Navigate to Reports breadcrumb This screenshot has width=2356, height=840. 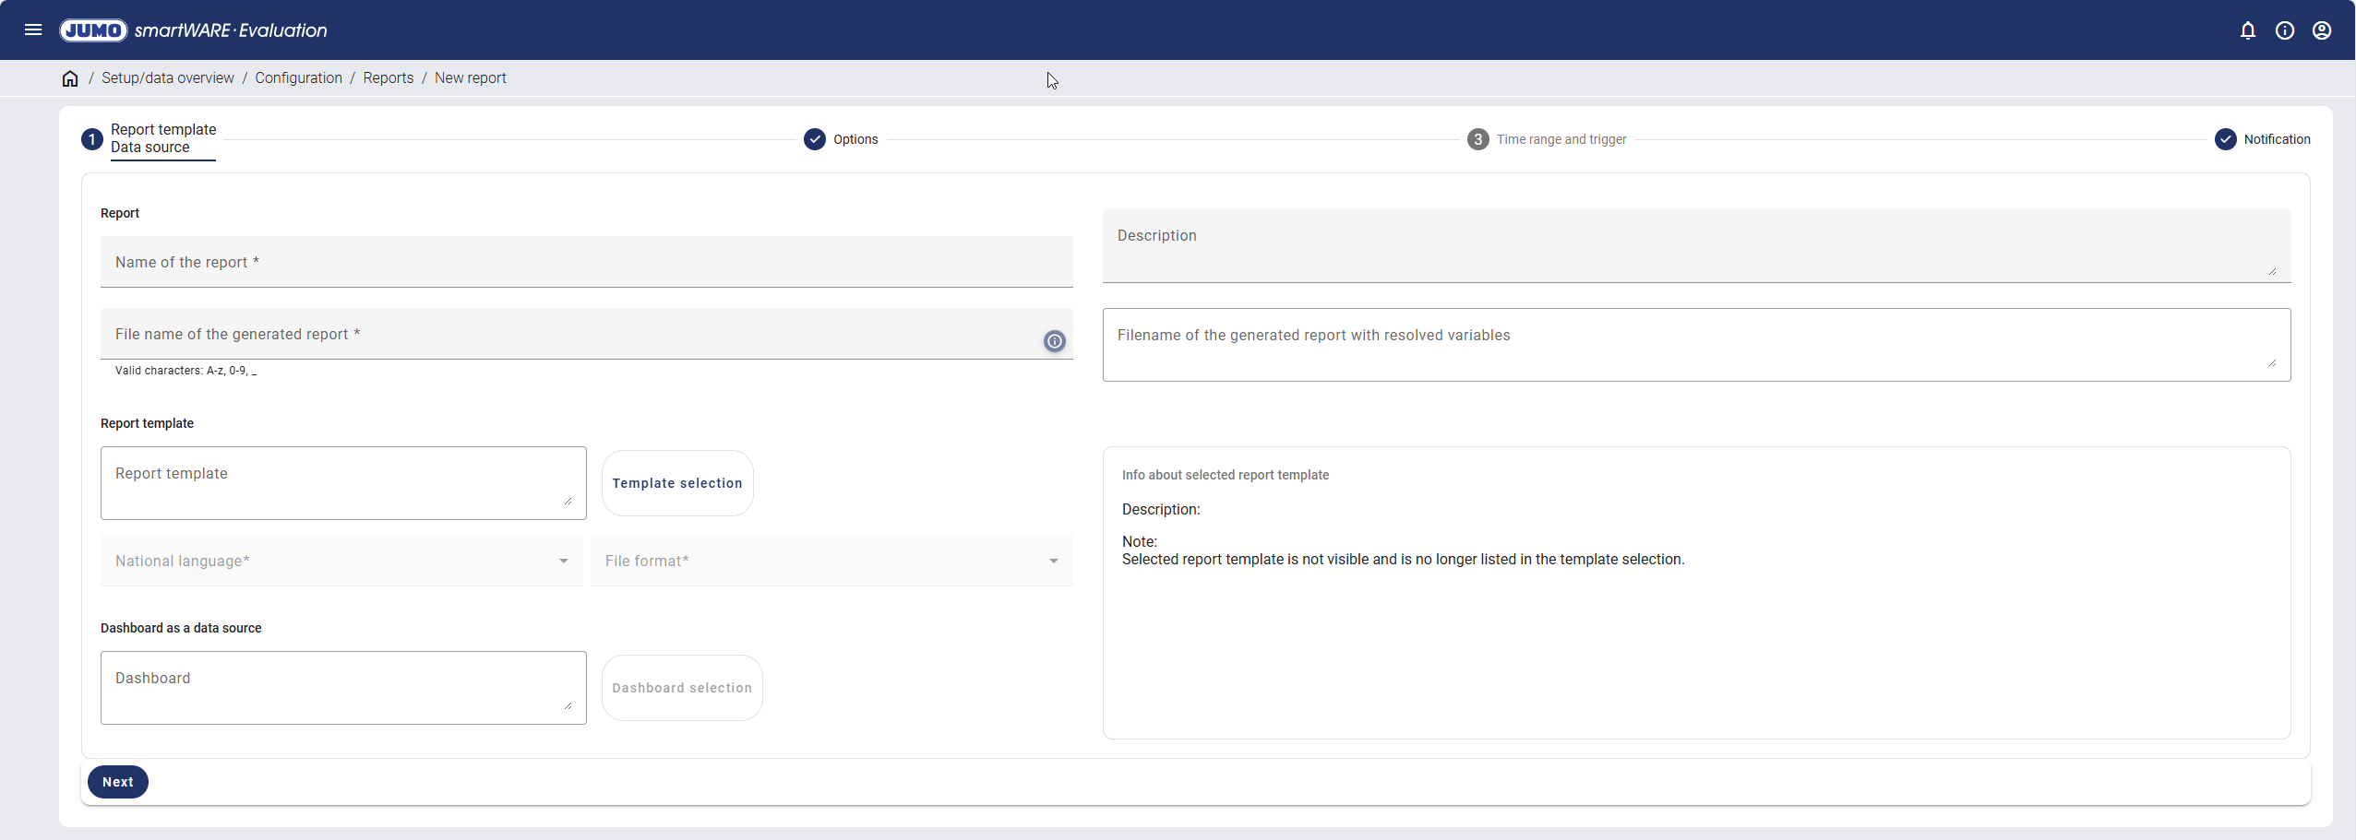point(388,78)
